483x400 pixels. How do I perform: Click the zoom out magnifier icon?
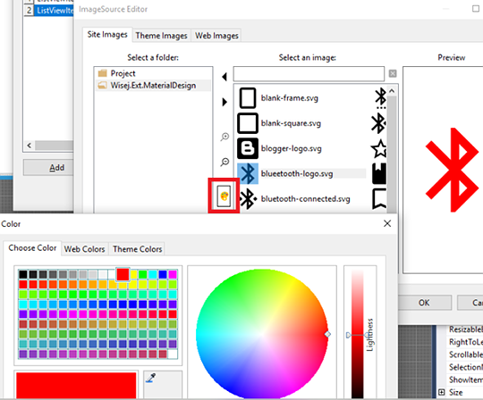pyautogui.click(x=225, y=162)
